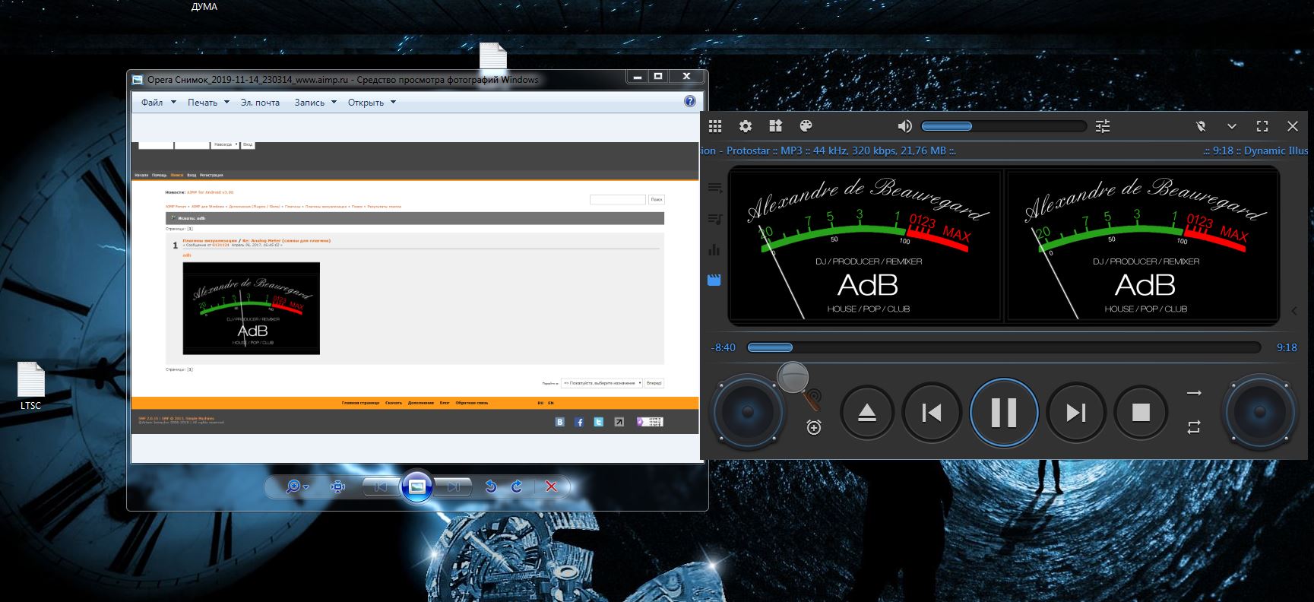
Task: Start slideshow with round center button
Action: [416, 486]
